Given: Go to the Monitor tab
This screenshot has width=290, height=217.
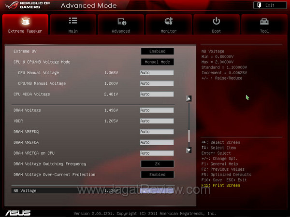Looking at the screenshot, I should coord(169,25).
